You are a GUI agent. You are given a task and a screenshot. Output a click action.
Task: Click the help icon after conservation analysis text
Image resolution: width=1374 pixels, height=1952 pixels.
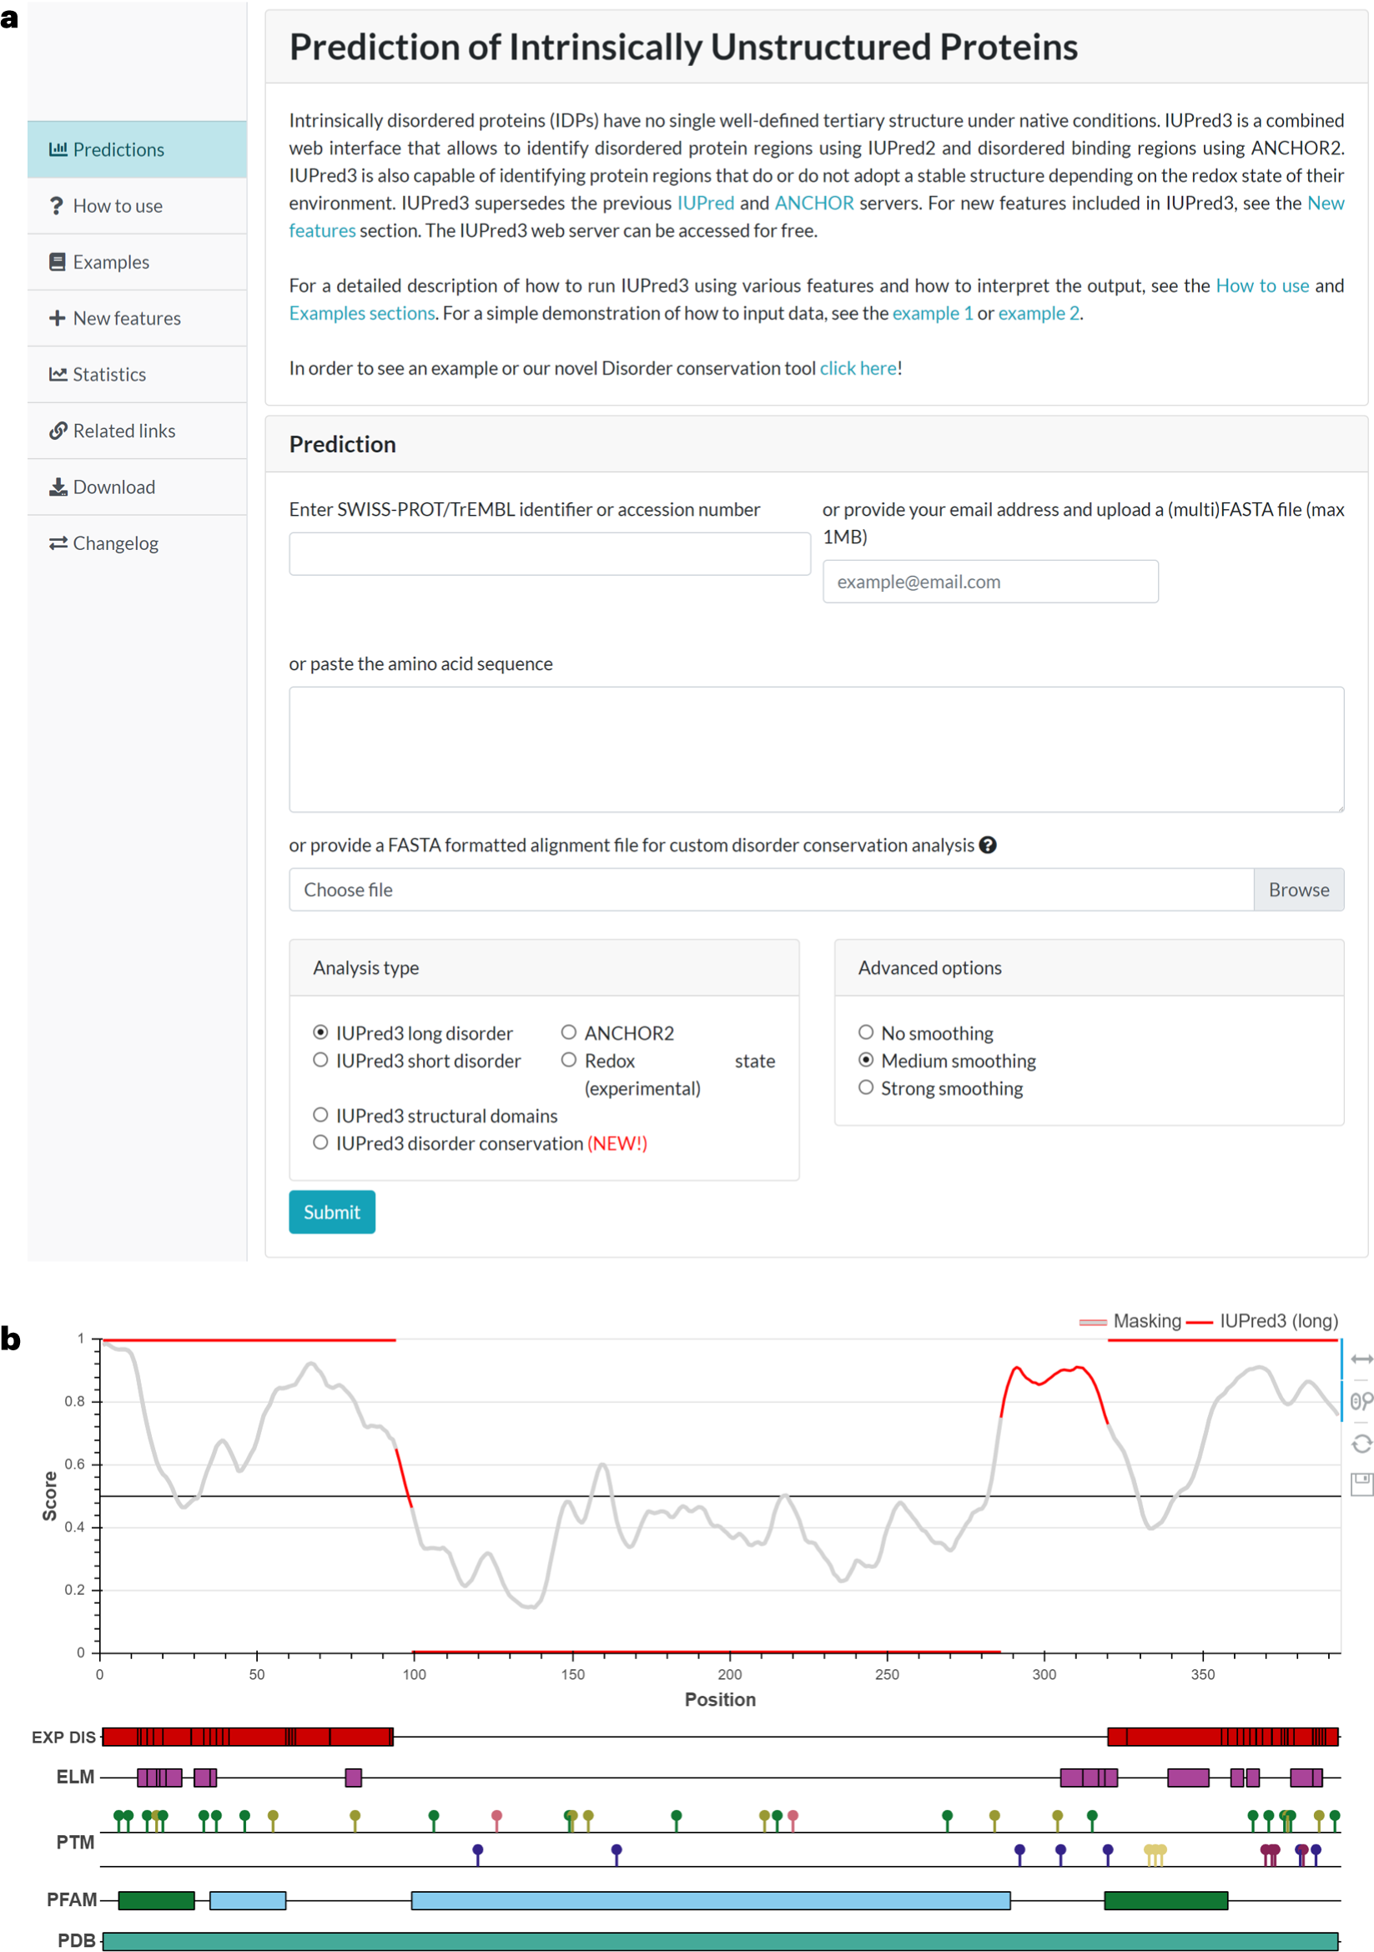[x=988, y=845]
